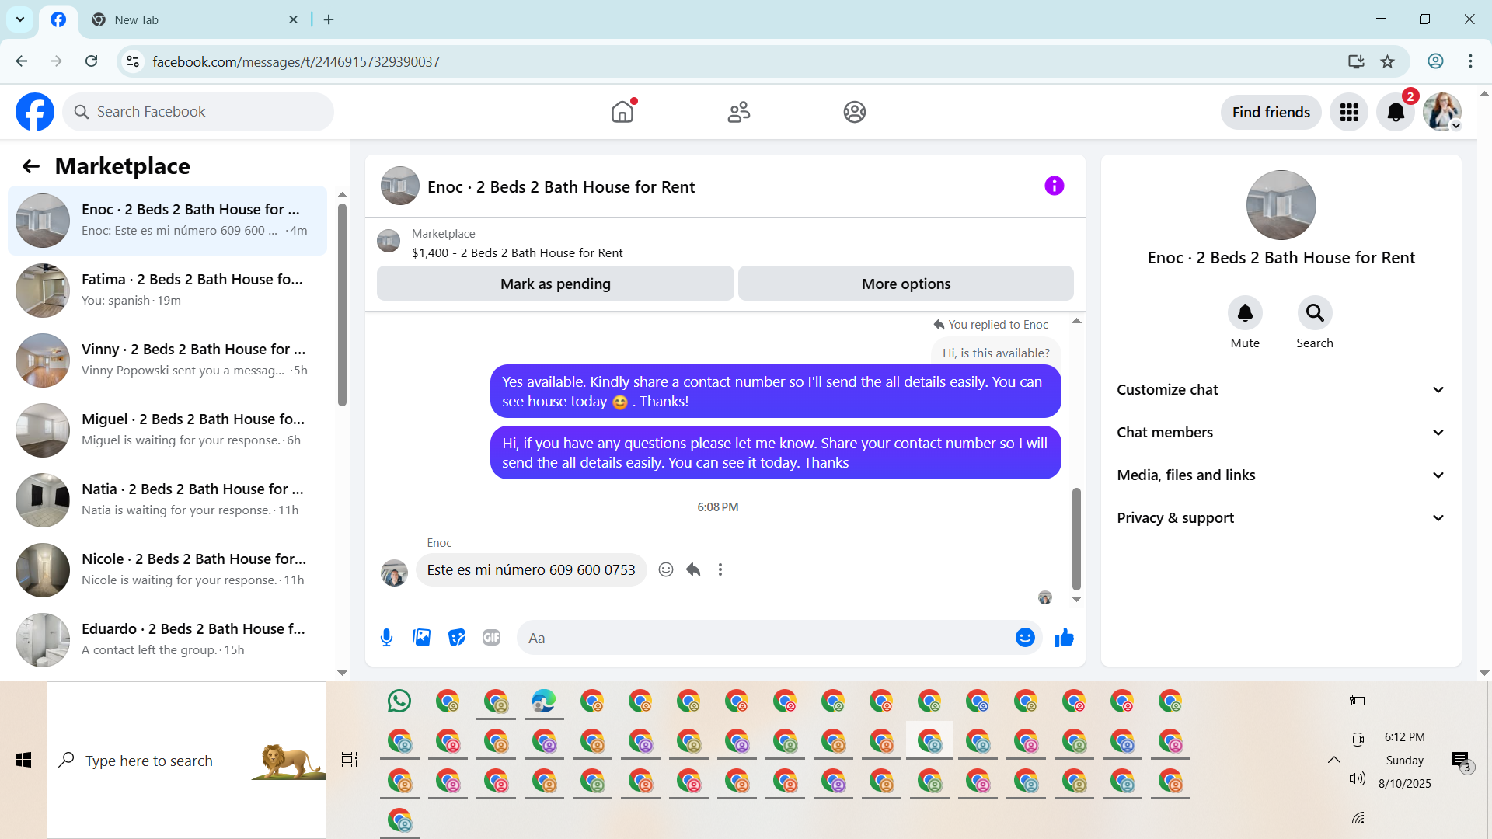The height and width of the screenshot is (839, 1492).
Task: Go to Facebook Home tab
Action: coord(622,112)
